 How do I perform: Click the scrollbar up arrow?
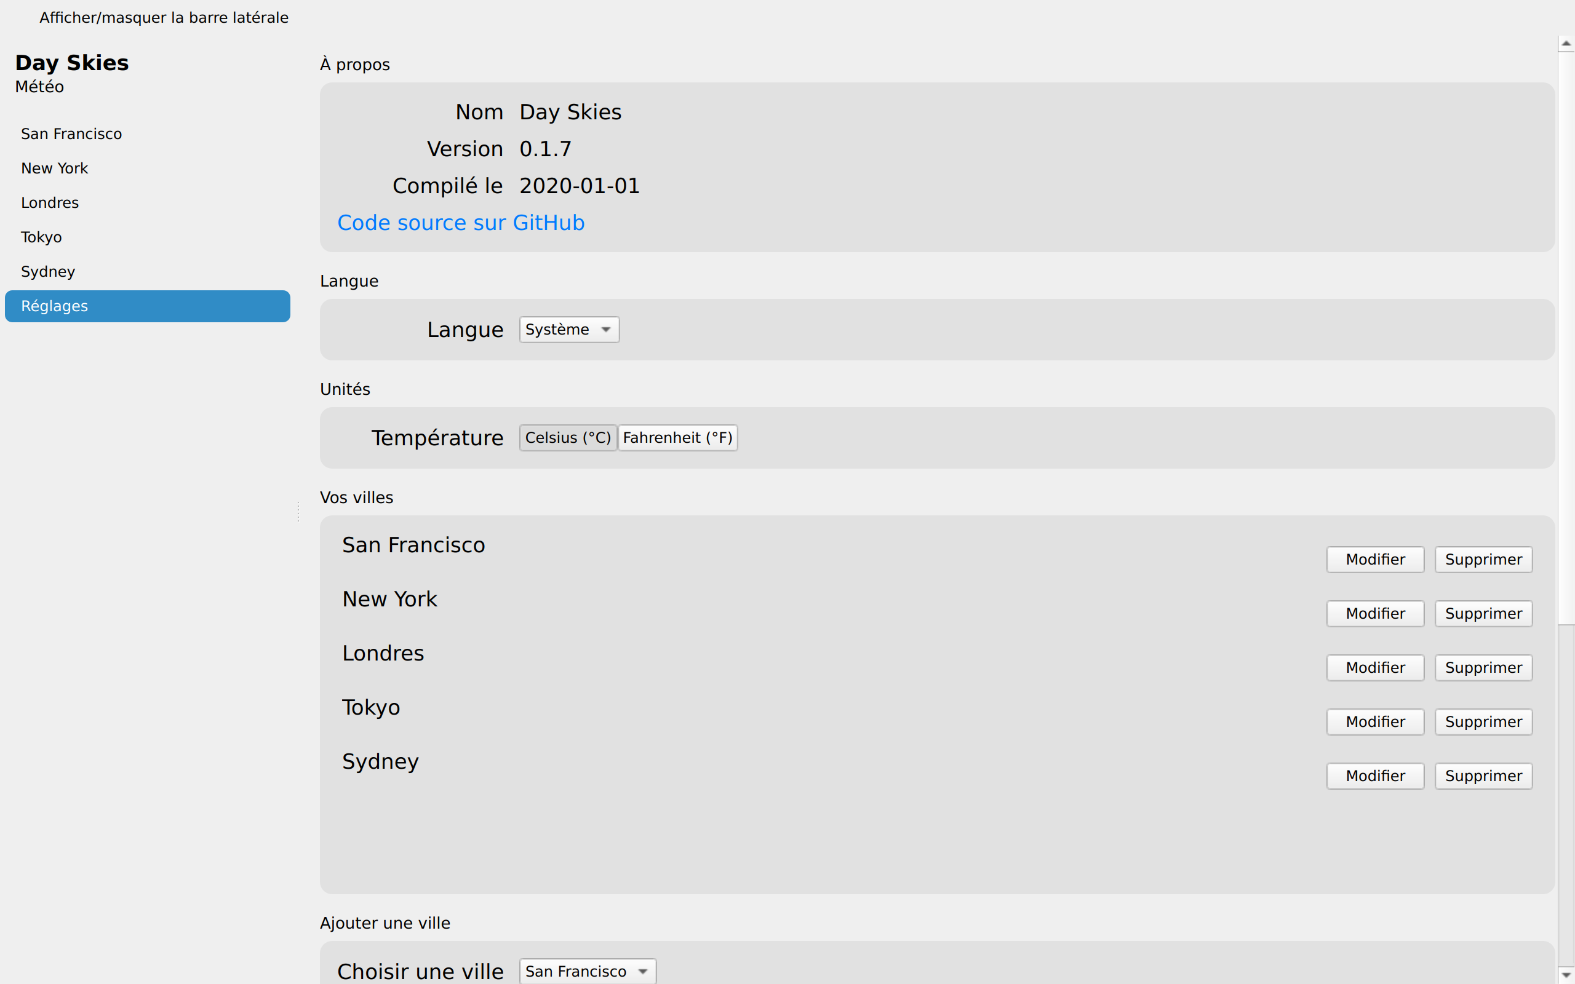pos(1566,44)
